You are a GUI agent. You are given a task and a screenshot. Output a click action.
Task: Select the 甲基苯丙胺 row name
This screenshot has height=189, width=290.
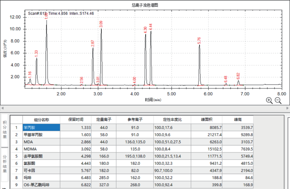click(41, 135)
